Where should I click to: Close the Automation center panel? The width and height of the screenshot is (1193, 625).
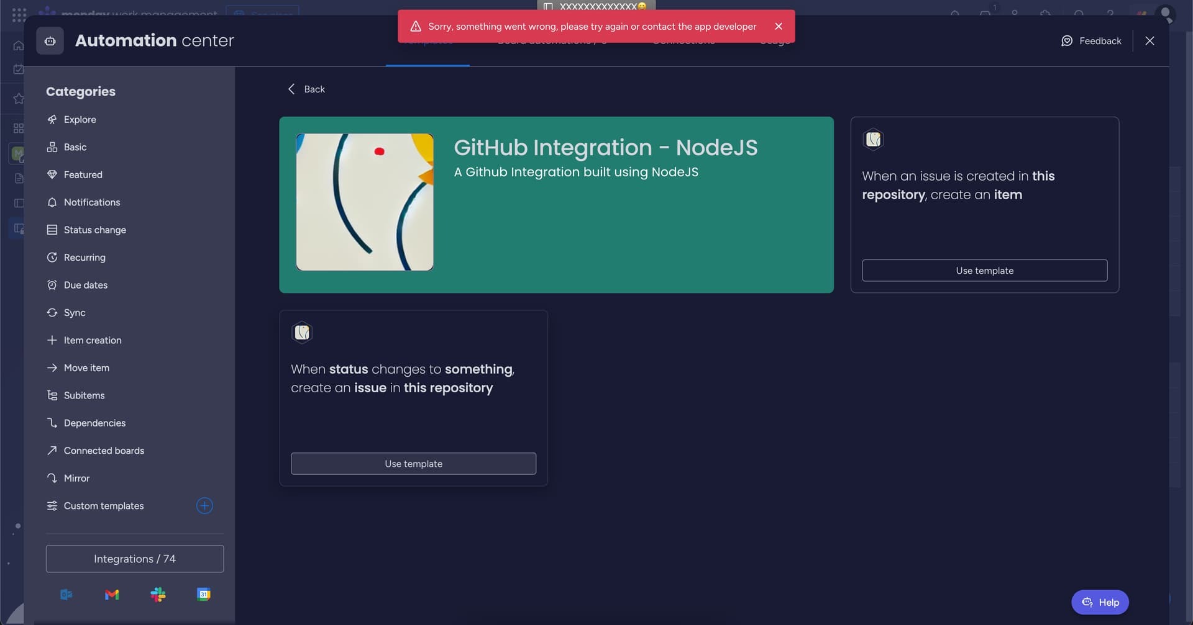click(x=1150, y=41)
